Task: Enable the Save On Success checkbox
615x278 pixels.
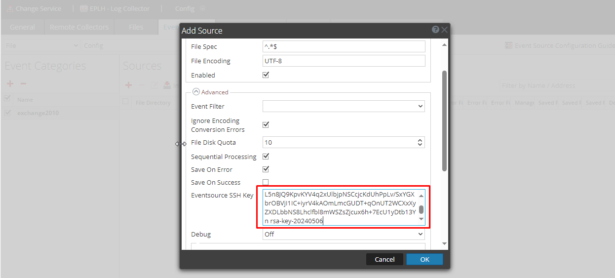Action: [266, 182]
